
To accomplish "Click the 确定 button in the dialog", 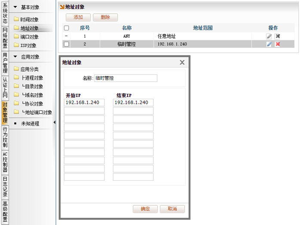I will click(x=145, y=209).
